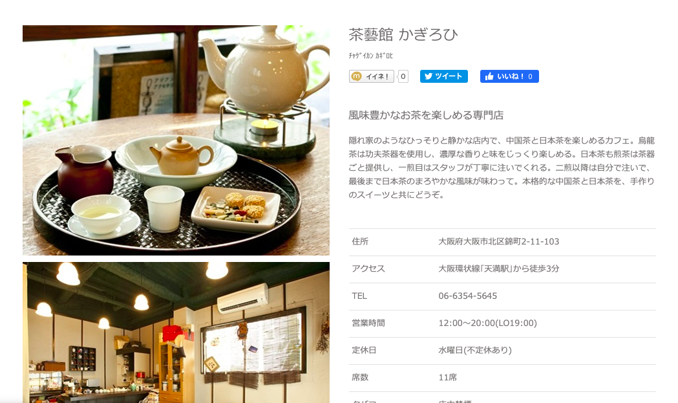The height and width of the screenshot is (403, 678).
Task: Click the mixi like count box
Action: [x=403, y=76]
